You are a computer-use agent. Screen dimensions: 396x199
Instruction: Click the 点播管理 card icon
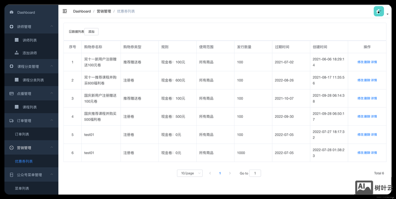tap(11, 93)
